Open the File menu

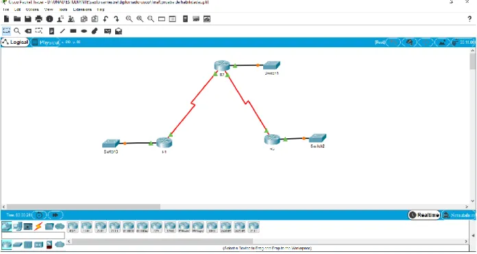5,10
